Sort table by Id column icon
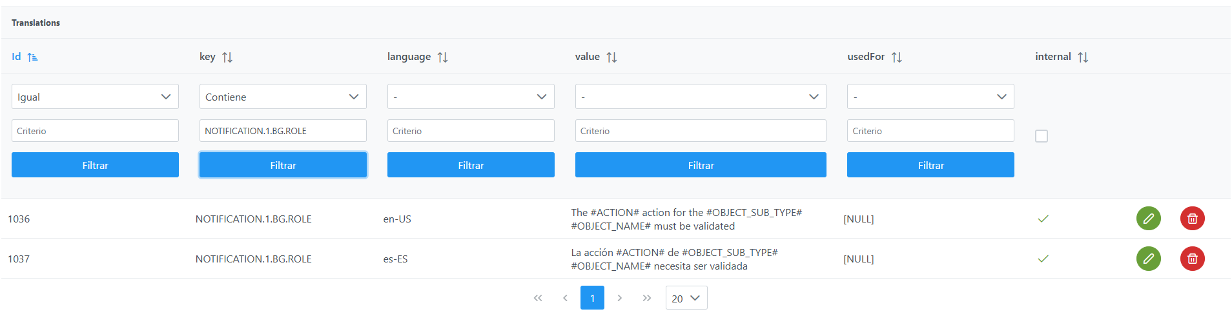 tap(32, 57)
